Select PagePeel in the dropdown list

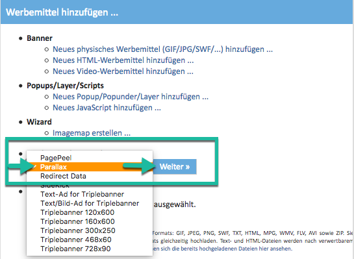(x=90, y=158)
